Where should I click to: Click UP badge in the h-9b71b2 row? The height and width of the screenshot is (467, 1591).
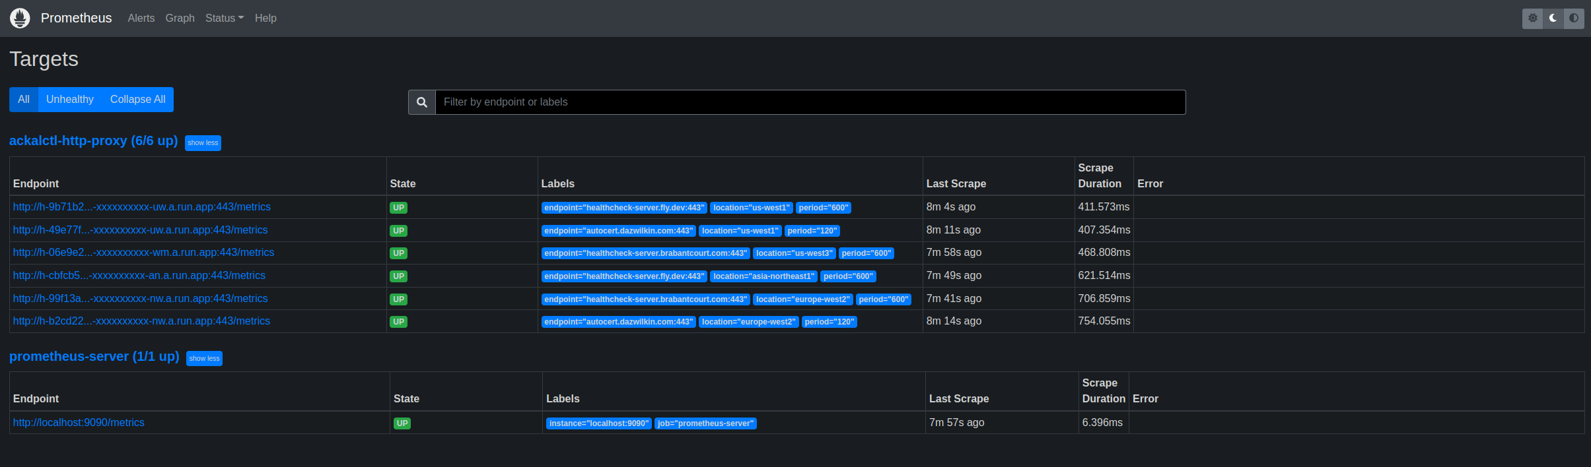coord(398,208)
